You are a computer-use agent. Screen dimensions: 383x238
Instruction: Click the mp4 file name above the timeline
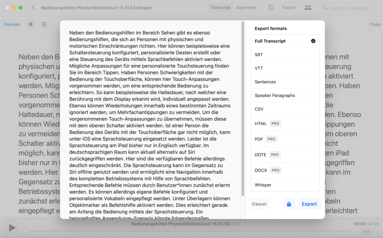185,224
